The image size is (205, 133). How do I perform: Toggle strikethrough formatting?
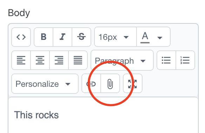click(81, 37)
